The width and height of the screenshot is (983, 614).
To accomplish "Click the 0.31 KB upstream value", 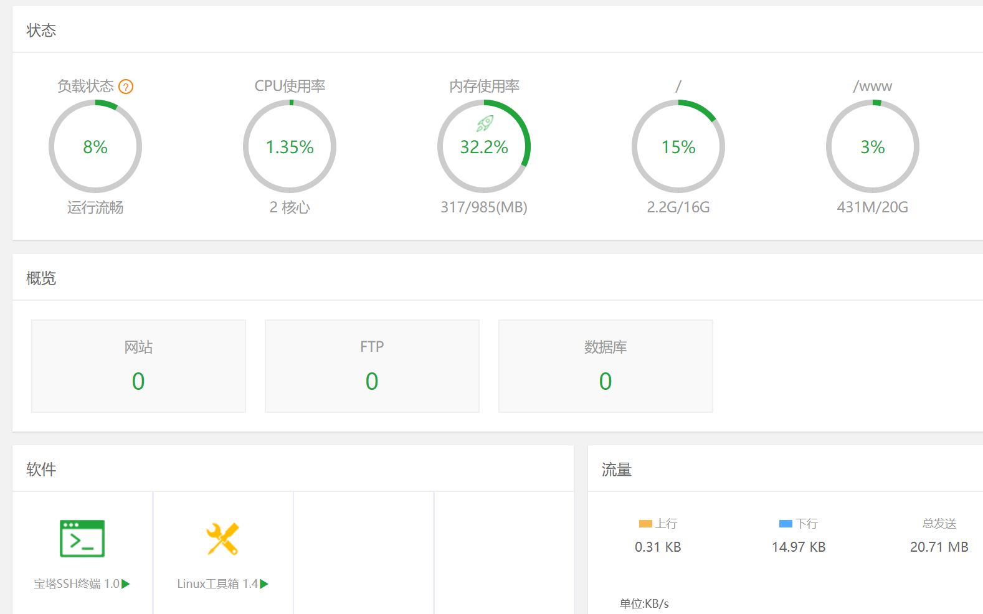I will (658, 547).
